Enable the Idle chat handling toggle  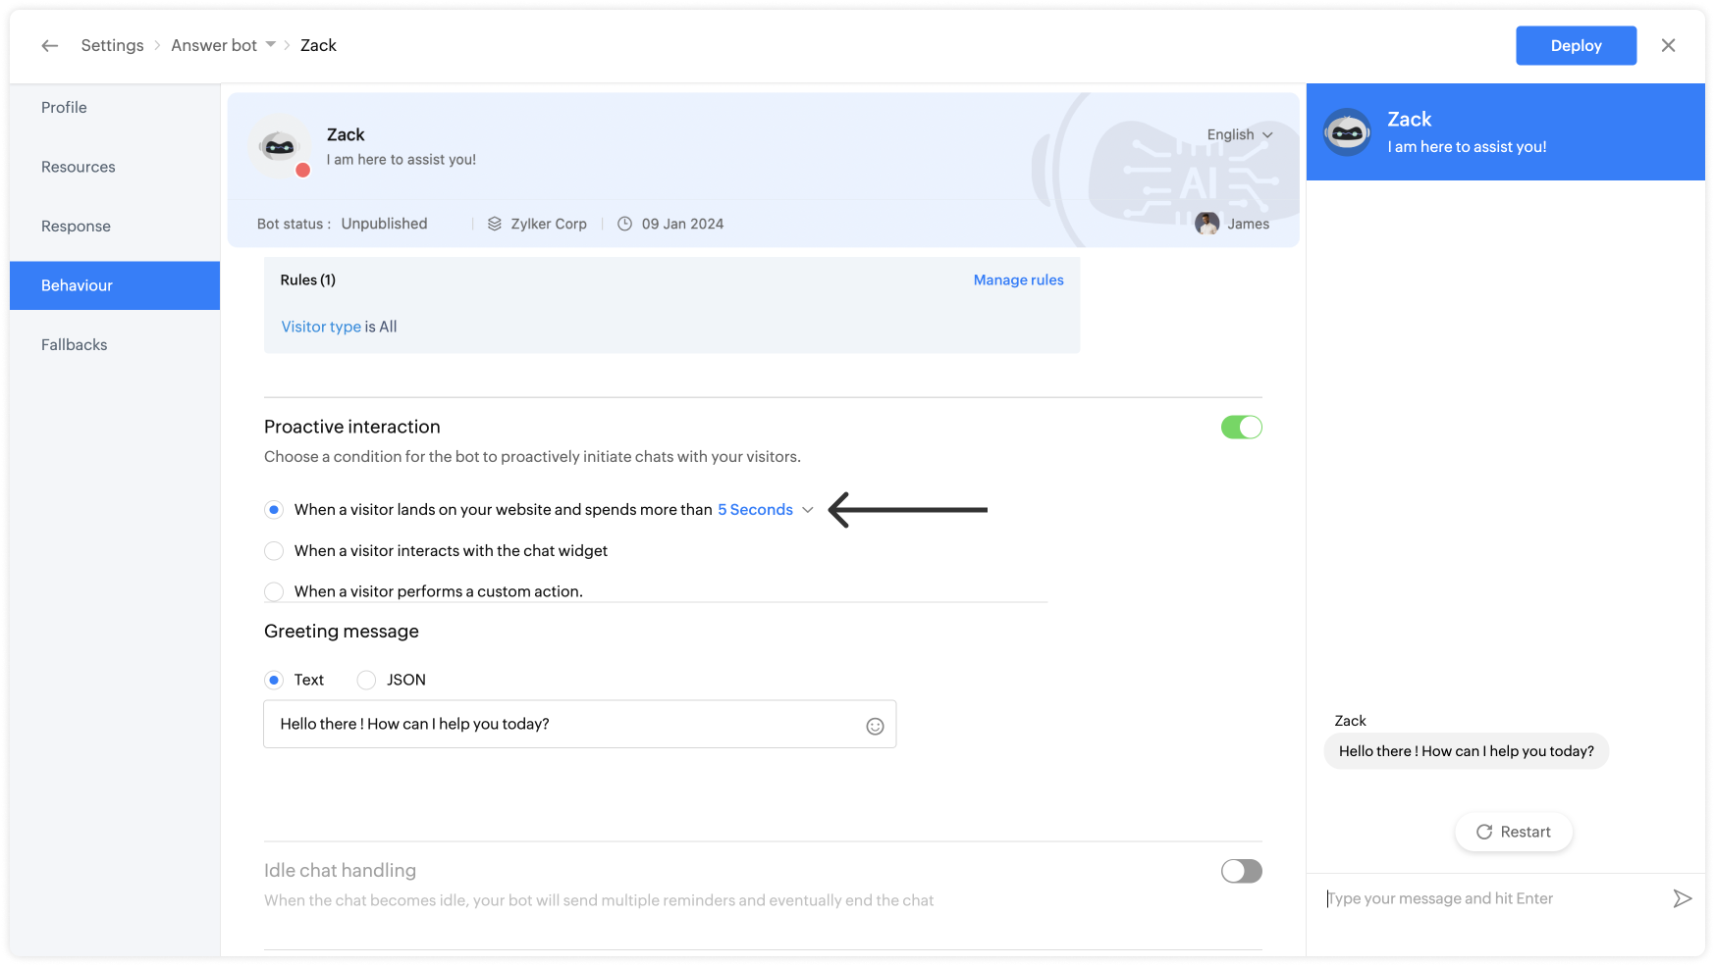[1241, 871]
